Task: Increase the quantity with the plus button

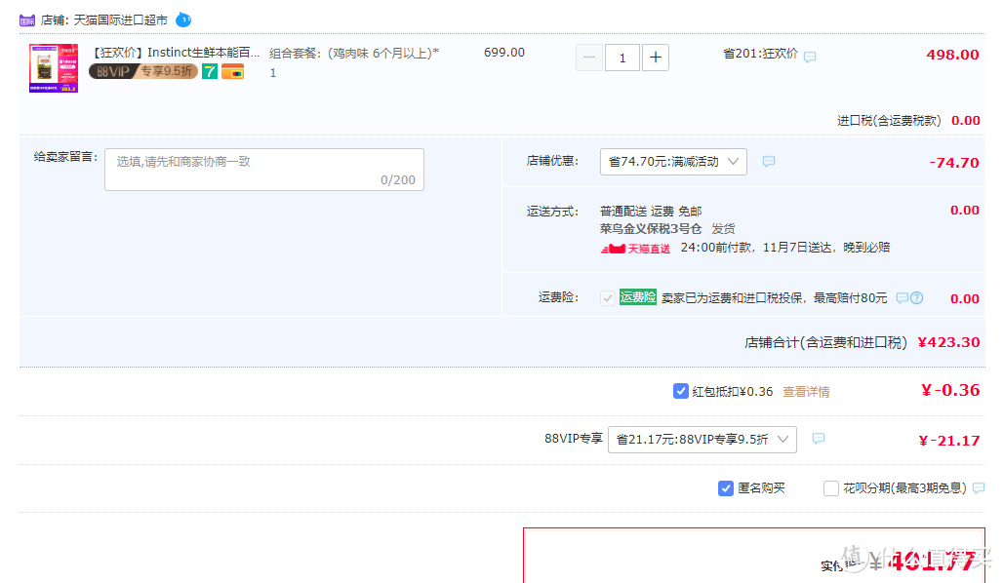Action: click(656, 58)
